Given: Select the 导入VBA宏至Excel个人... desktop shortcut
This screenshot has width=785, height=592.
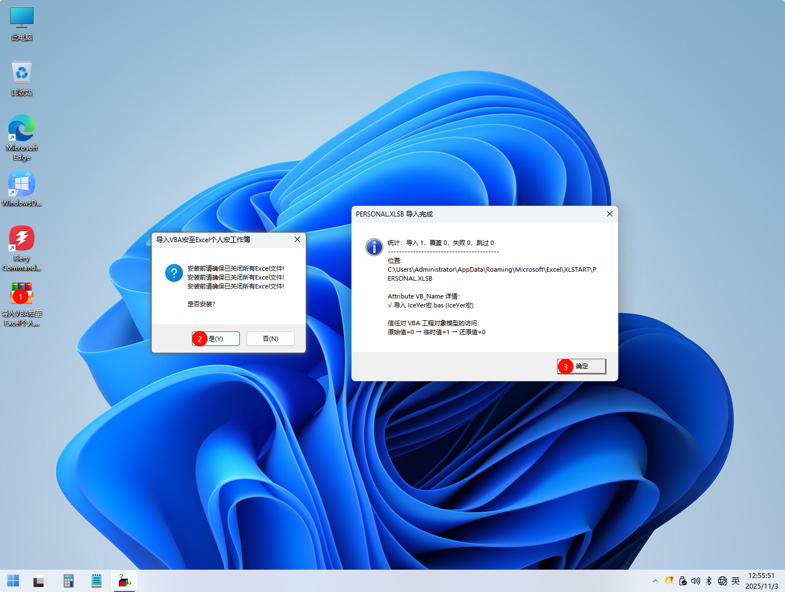Looking at the screenshot, I should [22, 304].
